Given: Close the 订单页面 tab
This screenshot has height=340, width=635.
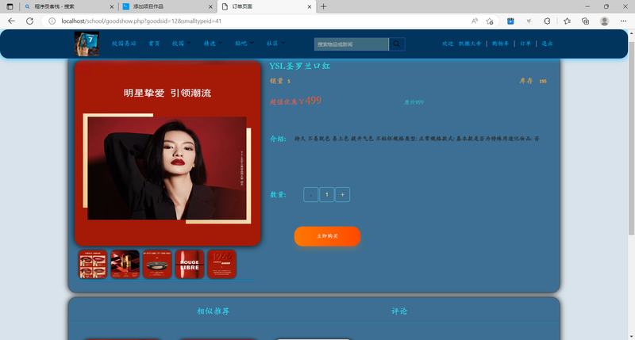Looking at the screenshot, I should pyautogui.click(x=309, y=7).
